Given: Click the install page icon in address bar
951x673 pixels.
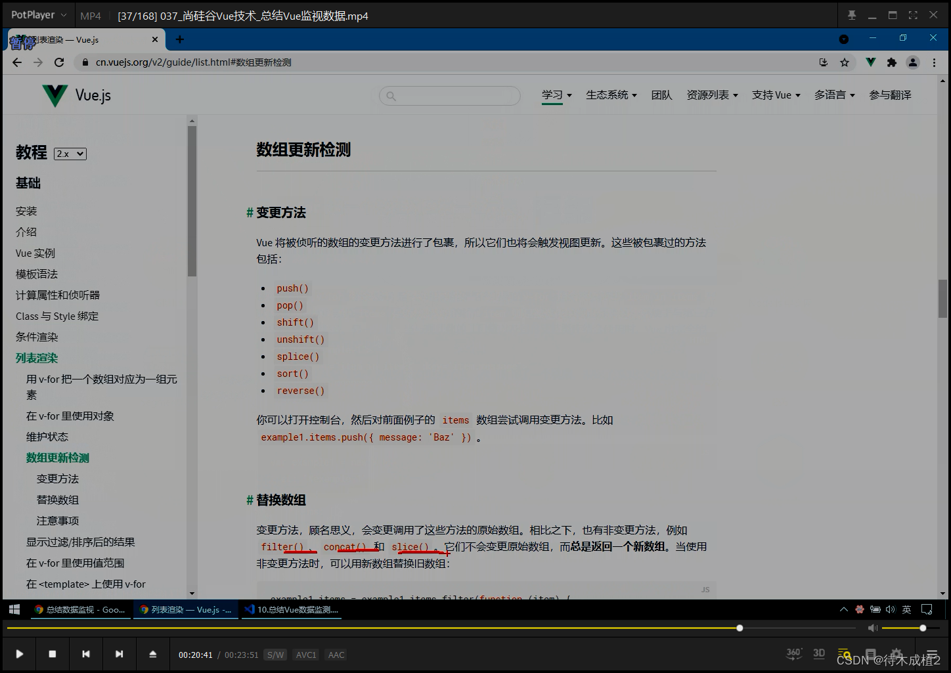Looking at the screenshot, I should pyautogui.click(x=824, y=62).
